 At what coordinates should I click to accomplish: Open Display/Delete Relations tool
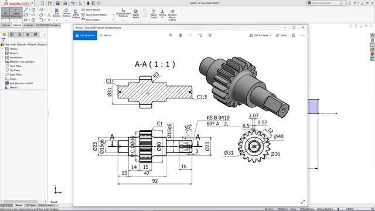(x=124, y=13)
